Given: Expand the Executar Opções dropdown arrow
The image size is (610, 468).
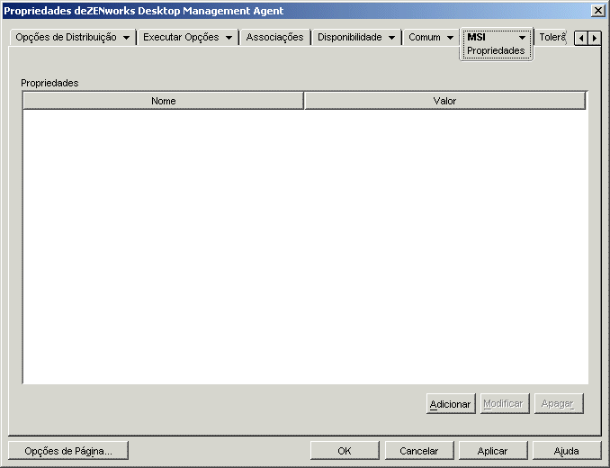Looking at the screenshot, I should pos(229,38).
